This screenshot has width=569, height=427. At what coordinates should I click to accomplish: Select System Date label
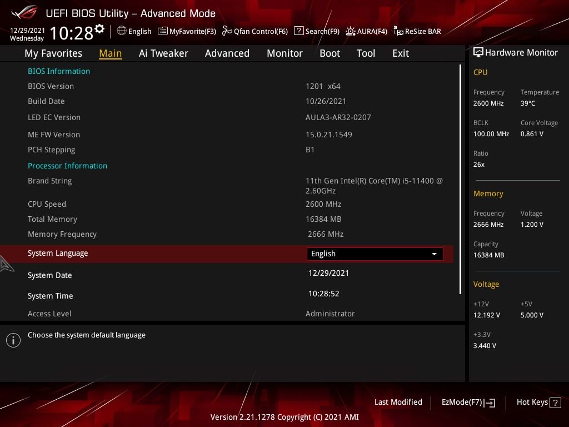pos(49,276)
